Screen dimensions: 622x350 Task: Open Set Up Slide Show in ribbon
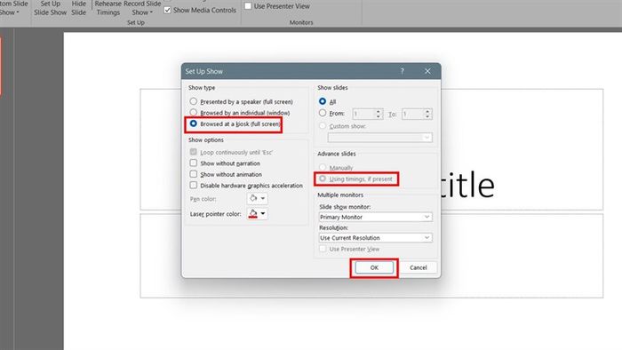pyautogui.click(x=51, y=8)
